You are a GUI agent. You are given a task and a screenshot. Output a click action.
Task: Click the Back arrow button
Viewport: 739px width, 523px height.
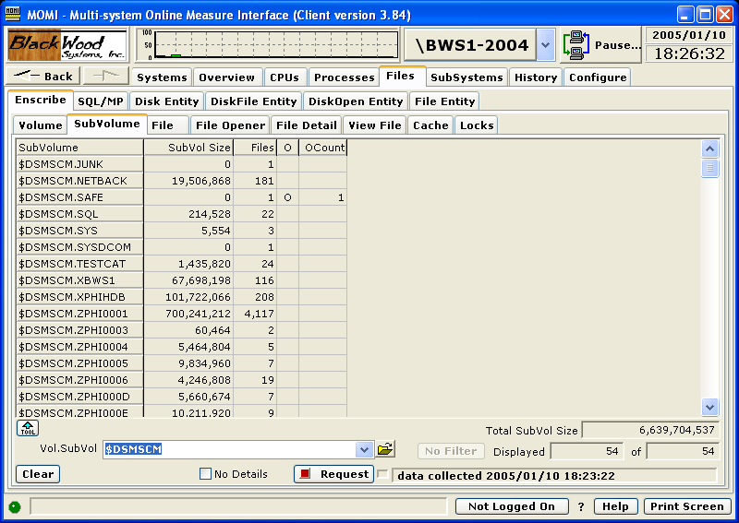44,77
